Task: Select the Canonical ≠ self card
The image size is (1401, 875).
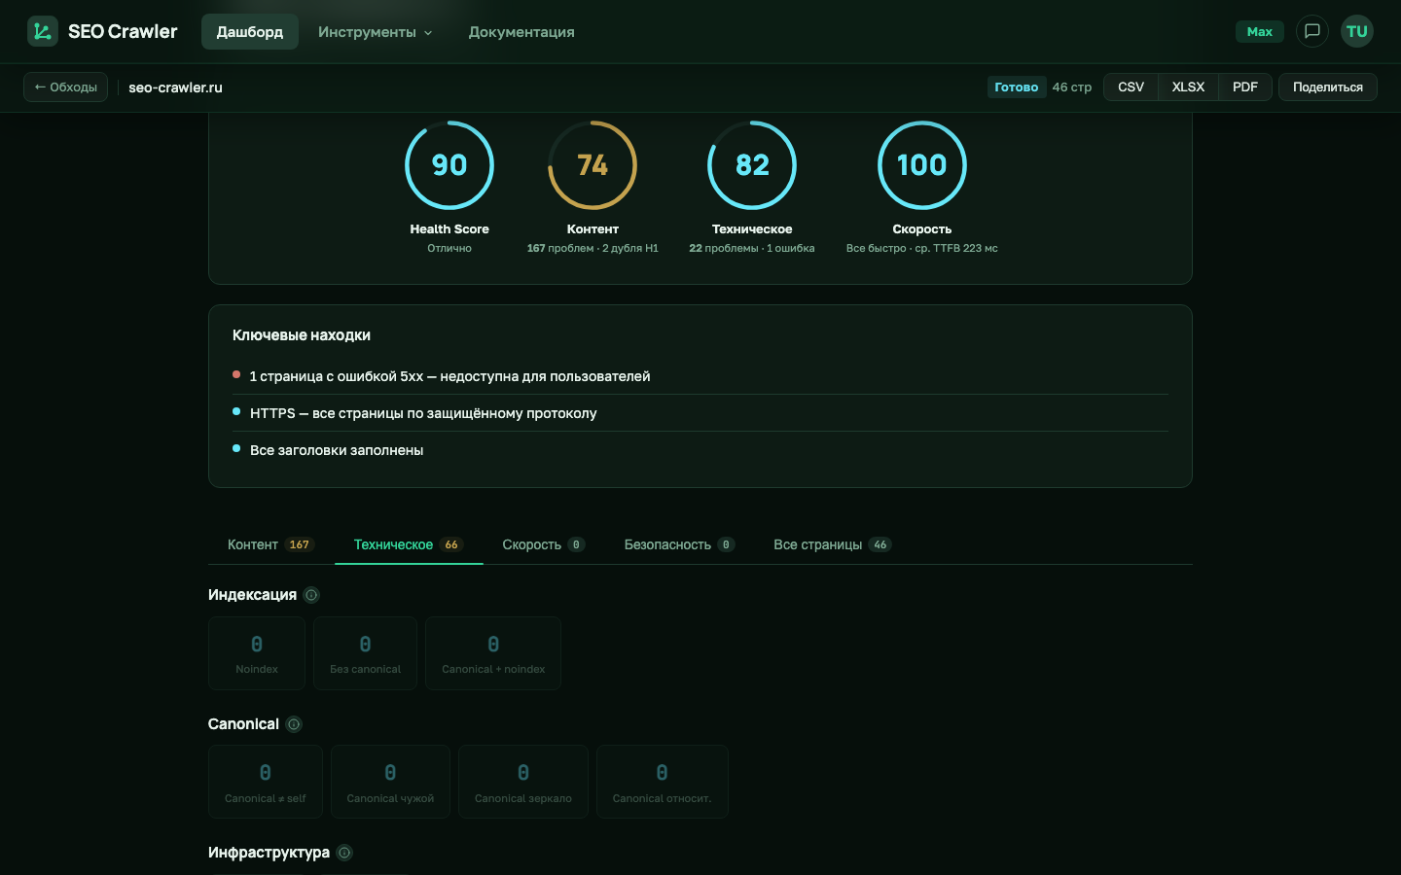Action: (266, 782)
